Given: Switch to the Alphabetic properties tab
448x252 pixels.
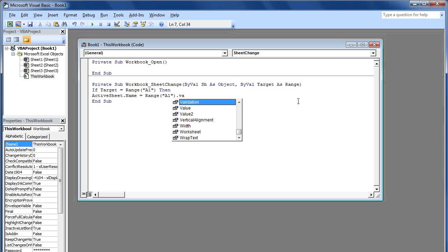Looking at the screenshot, I should coord(14,136).
